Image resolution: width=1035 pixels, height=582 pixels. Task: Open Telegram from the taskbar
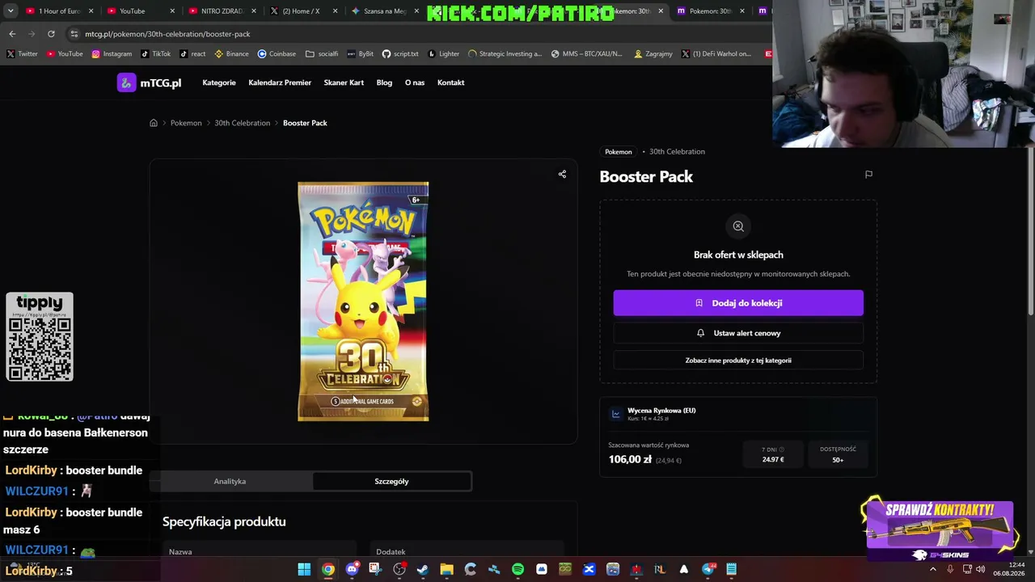click(x=708, y=569)
